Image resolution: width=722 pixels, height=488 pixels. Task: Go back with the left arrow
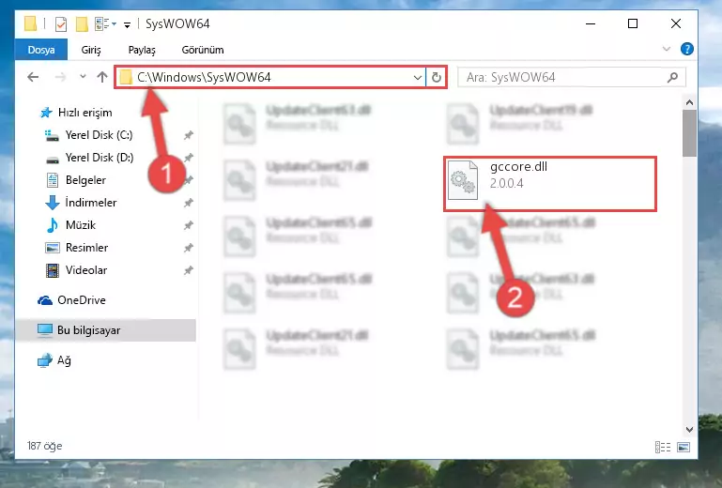coord(33,77)
